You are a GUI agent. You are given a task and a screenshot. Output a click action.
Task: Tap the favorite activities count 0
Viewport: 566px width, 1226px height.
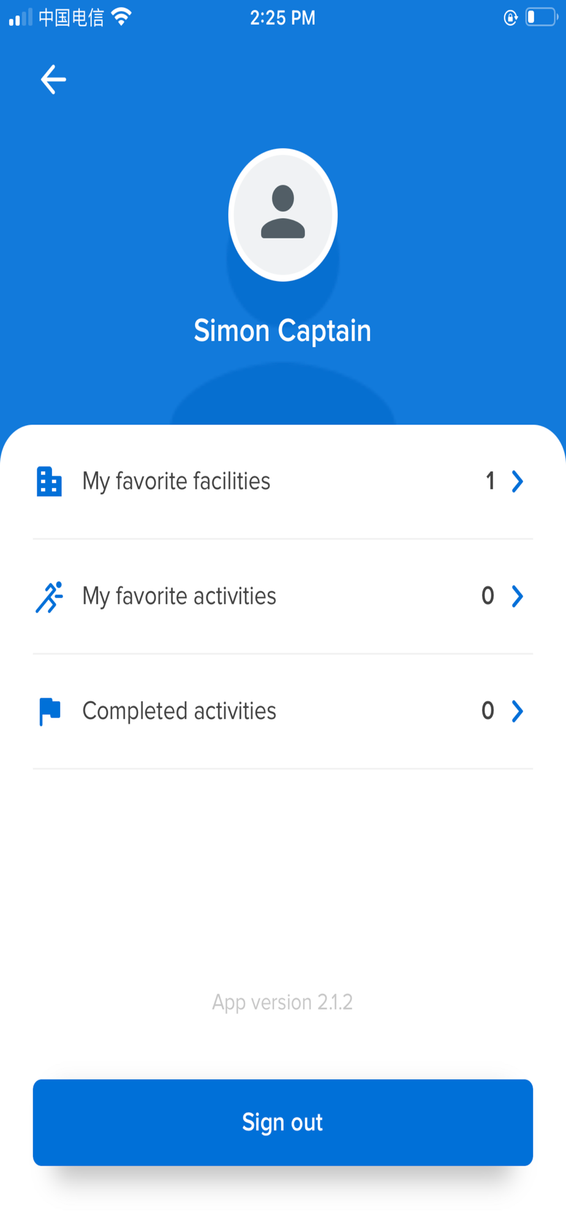coord(488,596)
